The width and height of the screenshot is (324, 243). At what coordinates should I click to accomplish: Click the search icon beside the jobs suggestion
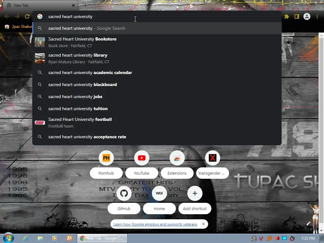(40, 97)
